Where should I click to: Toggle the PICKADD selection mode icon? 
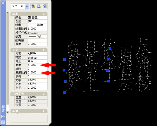[45, 7]
